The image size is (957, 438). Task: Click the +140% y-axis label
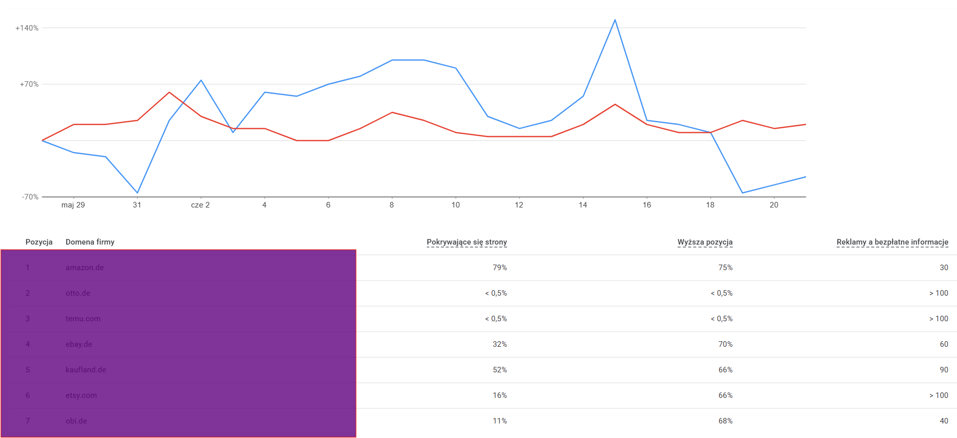pyautogui.click(x=27, y=28)
